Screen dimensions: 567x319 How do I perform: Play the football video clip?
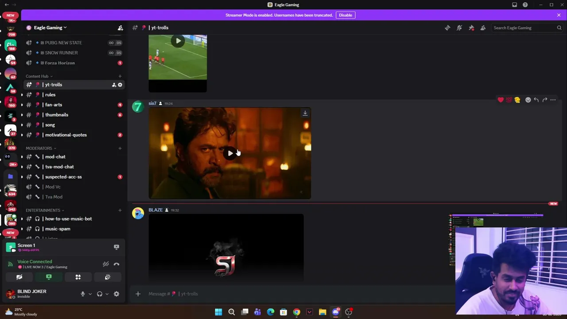[x=178, y=41]
